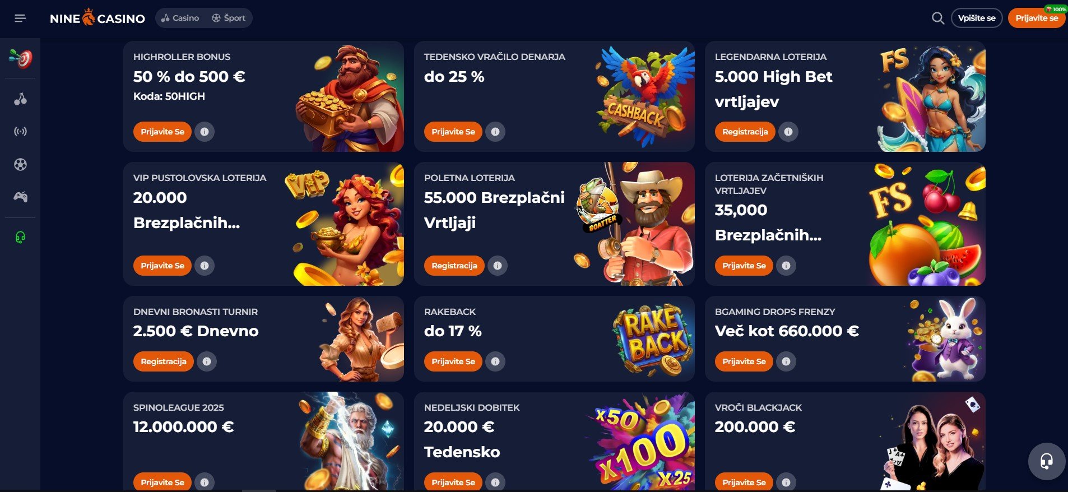The width and height of the screenshot is (1068, 492).
Task: Open the live broadcast sidebar icon
Action: [21, 132]
